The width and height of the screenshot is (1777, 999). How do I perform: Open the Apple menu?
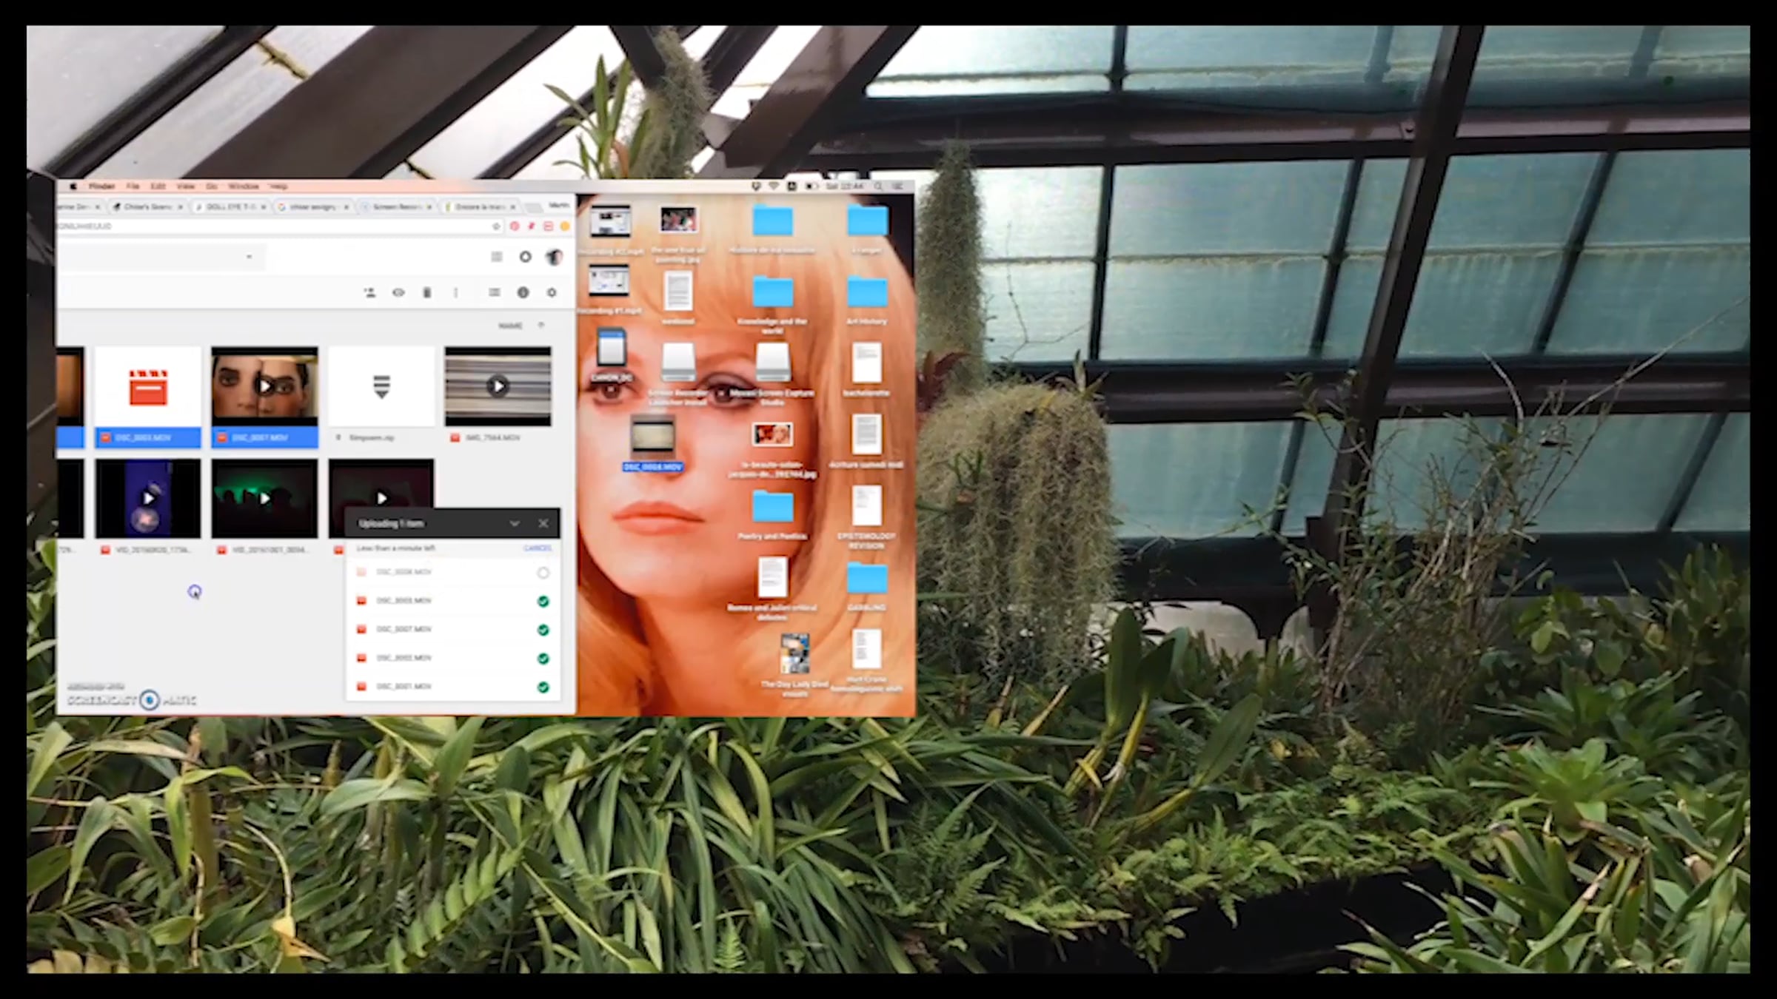(x=73, y=186)
